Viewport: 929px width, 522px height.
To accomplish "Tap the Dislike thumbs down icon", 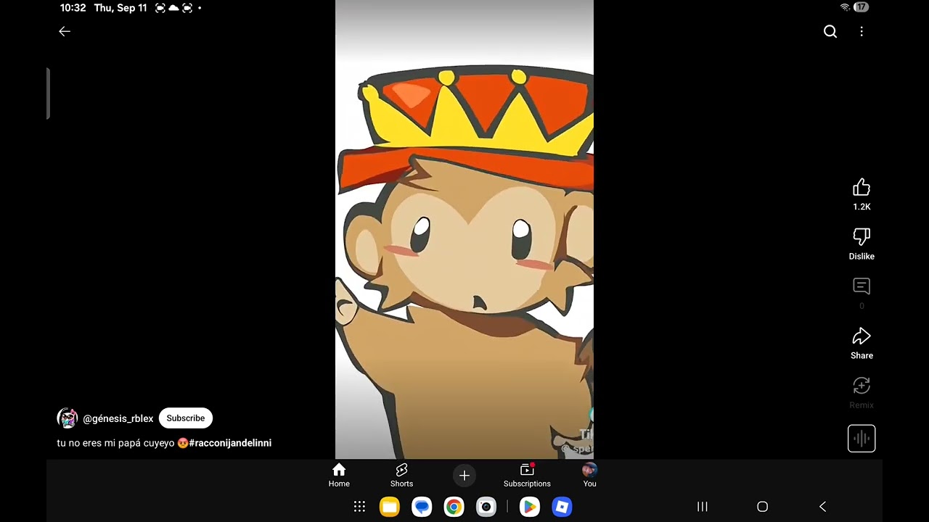I will click(x=862, y=237).
